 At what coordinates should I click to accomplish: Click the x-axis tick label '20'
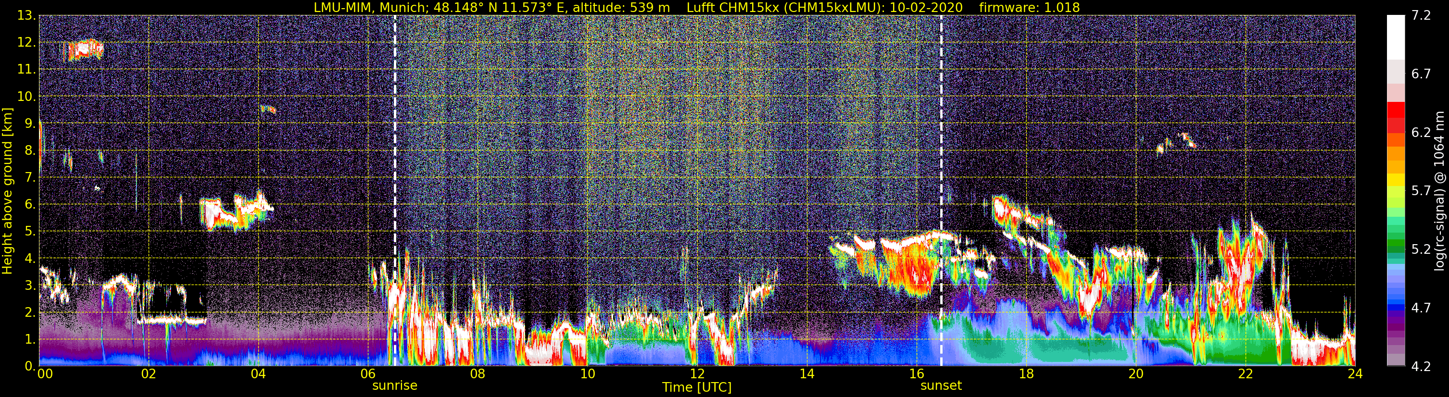1136,374
